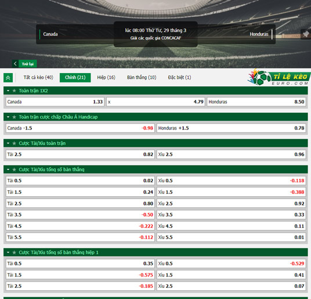
Task: Collapse the Toàn trận 1X2 section arrow
Action: 8,91
